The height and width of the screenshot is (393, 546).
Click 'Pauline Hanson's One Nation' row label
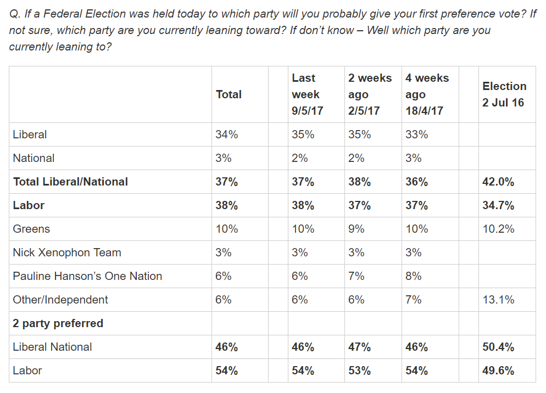87,276
